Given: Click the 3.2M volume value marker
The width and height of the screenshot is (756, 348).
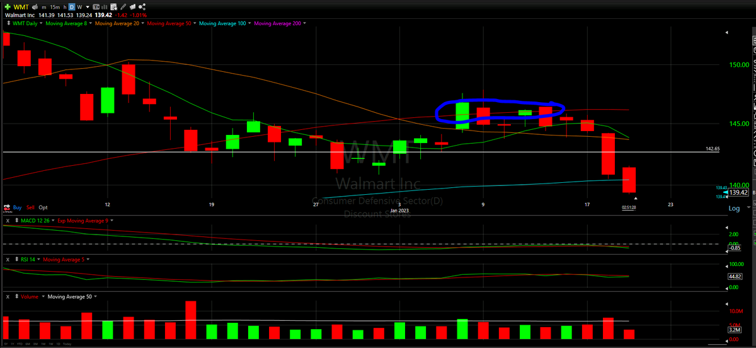Looking at the screenshot, I should [733, 329].
